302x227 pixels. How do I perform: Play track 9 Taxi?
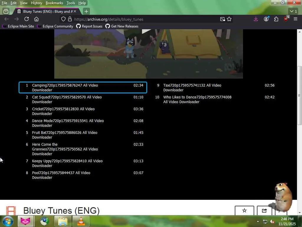pyautogui.click(x=214, y=87)
